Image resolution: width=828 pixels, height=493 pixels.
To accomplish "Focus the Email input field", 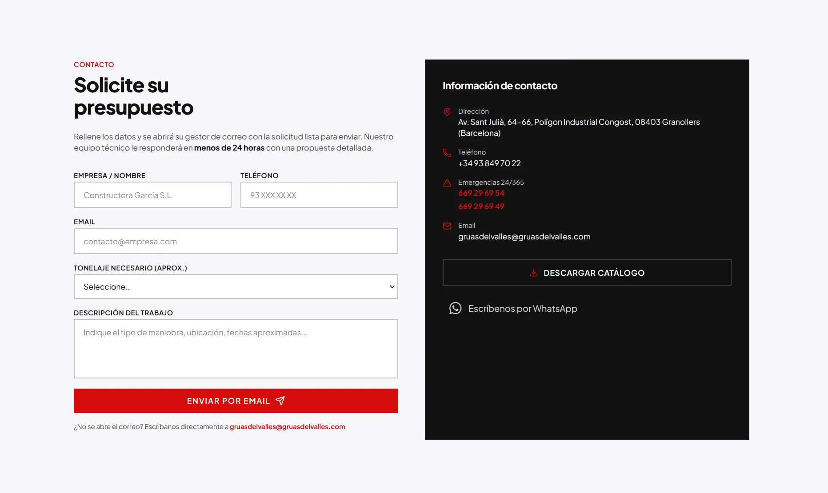I will pyautogui.click(x=236, y=241).
